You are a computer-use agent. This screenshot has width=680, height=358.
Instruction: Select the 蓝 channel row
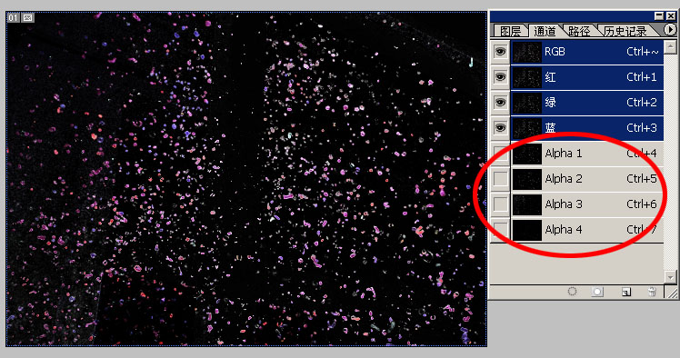coord(587,128)
